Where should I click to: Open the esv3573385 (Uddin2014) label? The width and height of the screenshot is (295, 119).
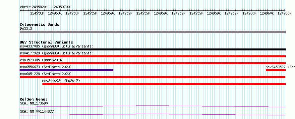(42, 60)
